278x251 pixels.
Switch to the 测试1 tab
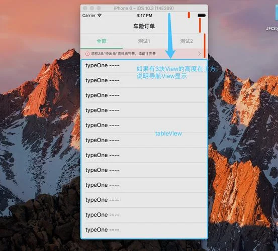144,41
